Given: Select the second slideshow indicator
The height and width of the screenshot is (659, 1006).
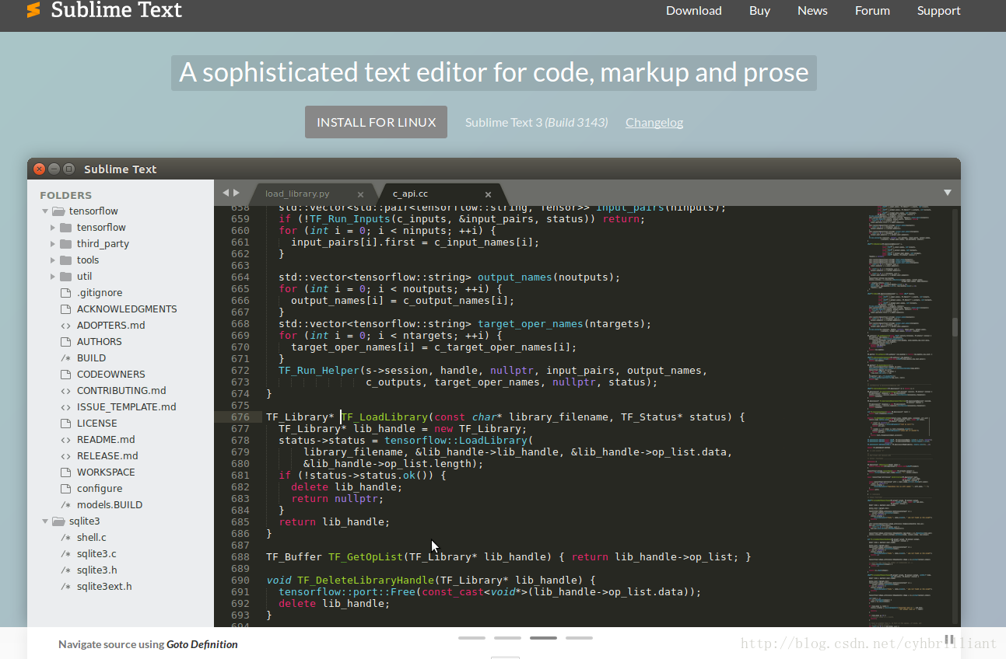Looking at the screenshot, I should click(x=507, y=638).
